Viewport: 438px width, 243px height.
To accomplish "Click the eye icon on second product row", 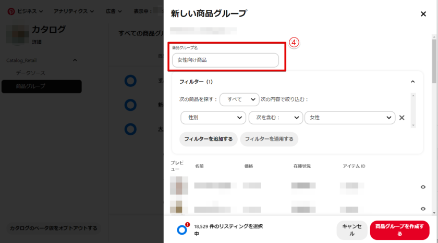I will click(x=423, y=209).
